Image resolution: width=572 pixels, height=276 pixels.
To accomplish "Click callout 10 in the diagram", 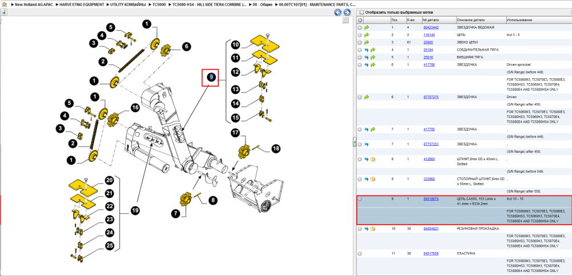I will pyautogui.click(x=236, y=44).
